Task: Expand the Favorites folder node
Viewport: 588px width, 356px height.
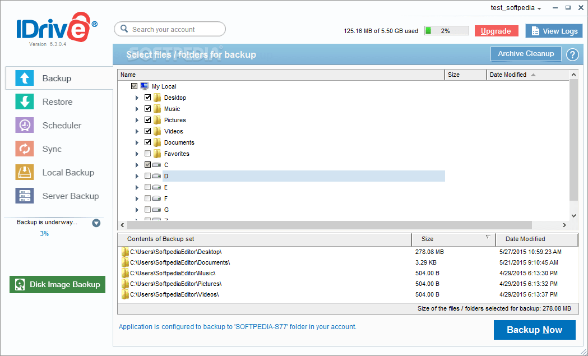Action: click(137, 154)
